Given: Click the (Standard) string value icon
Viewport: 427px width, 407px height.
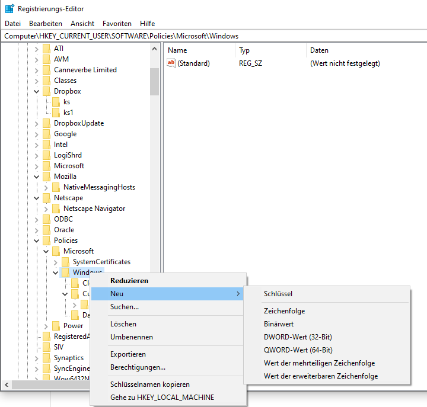Looking at the screenshot, I should [x=171, y=63].
